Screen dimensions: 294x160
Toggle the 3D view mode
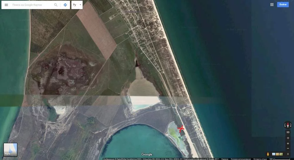(288, 132)
